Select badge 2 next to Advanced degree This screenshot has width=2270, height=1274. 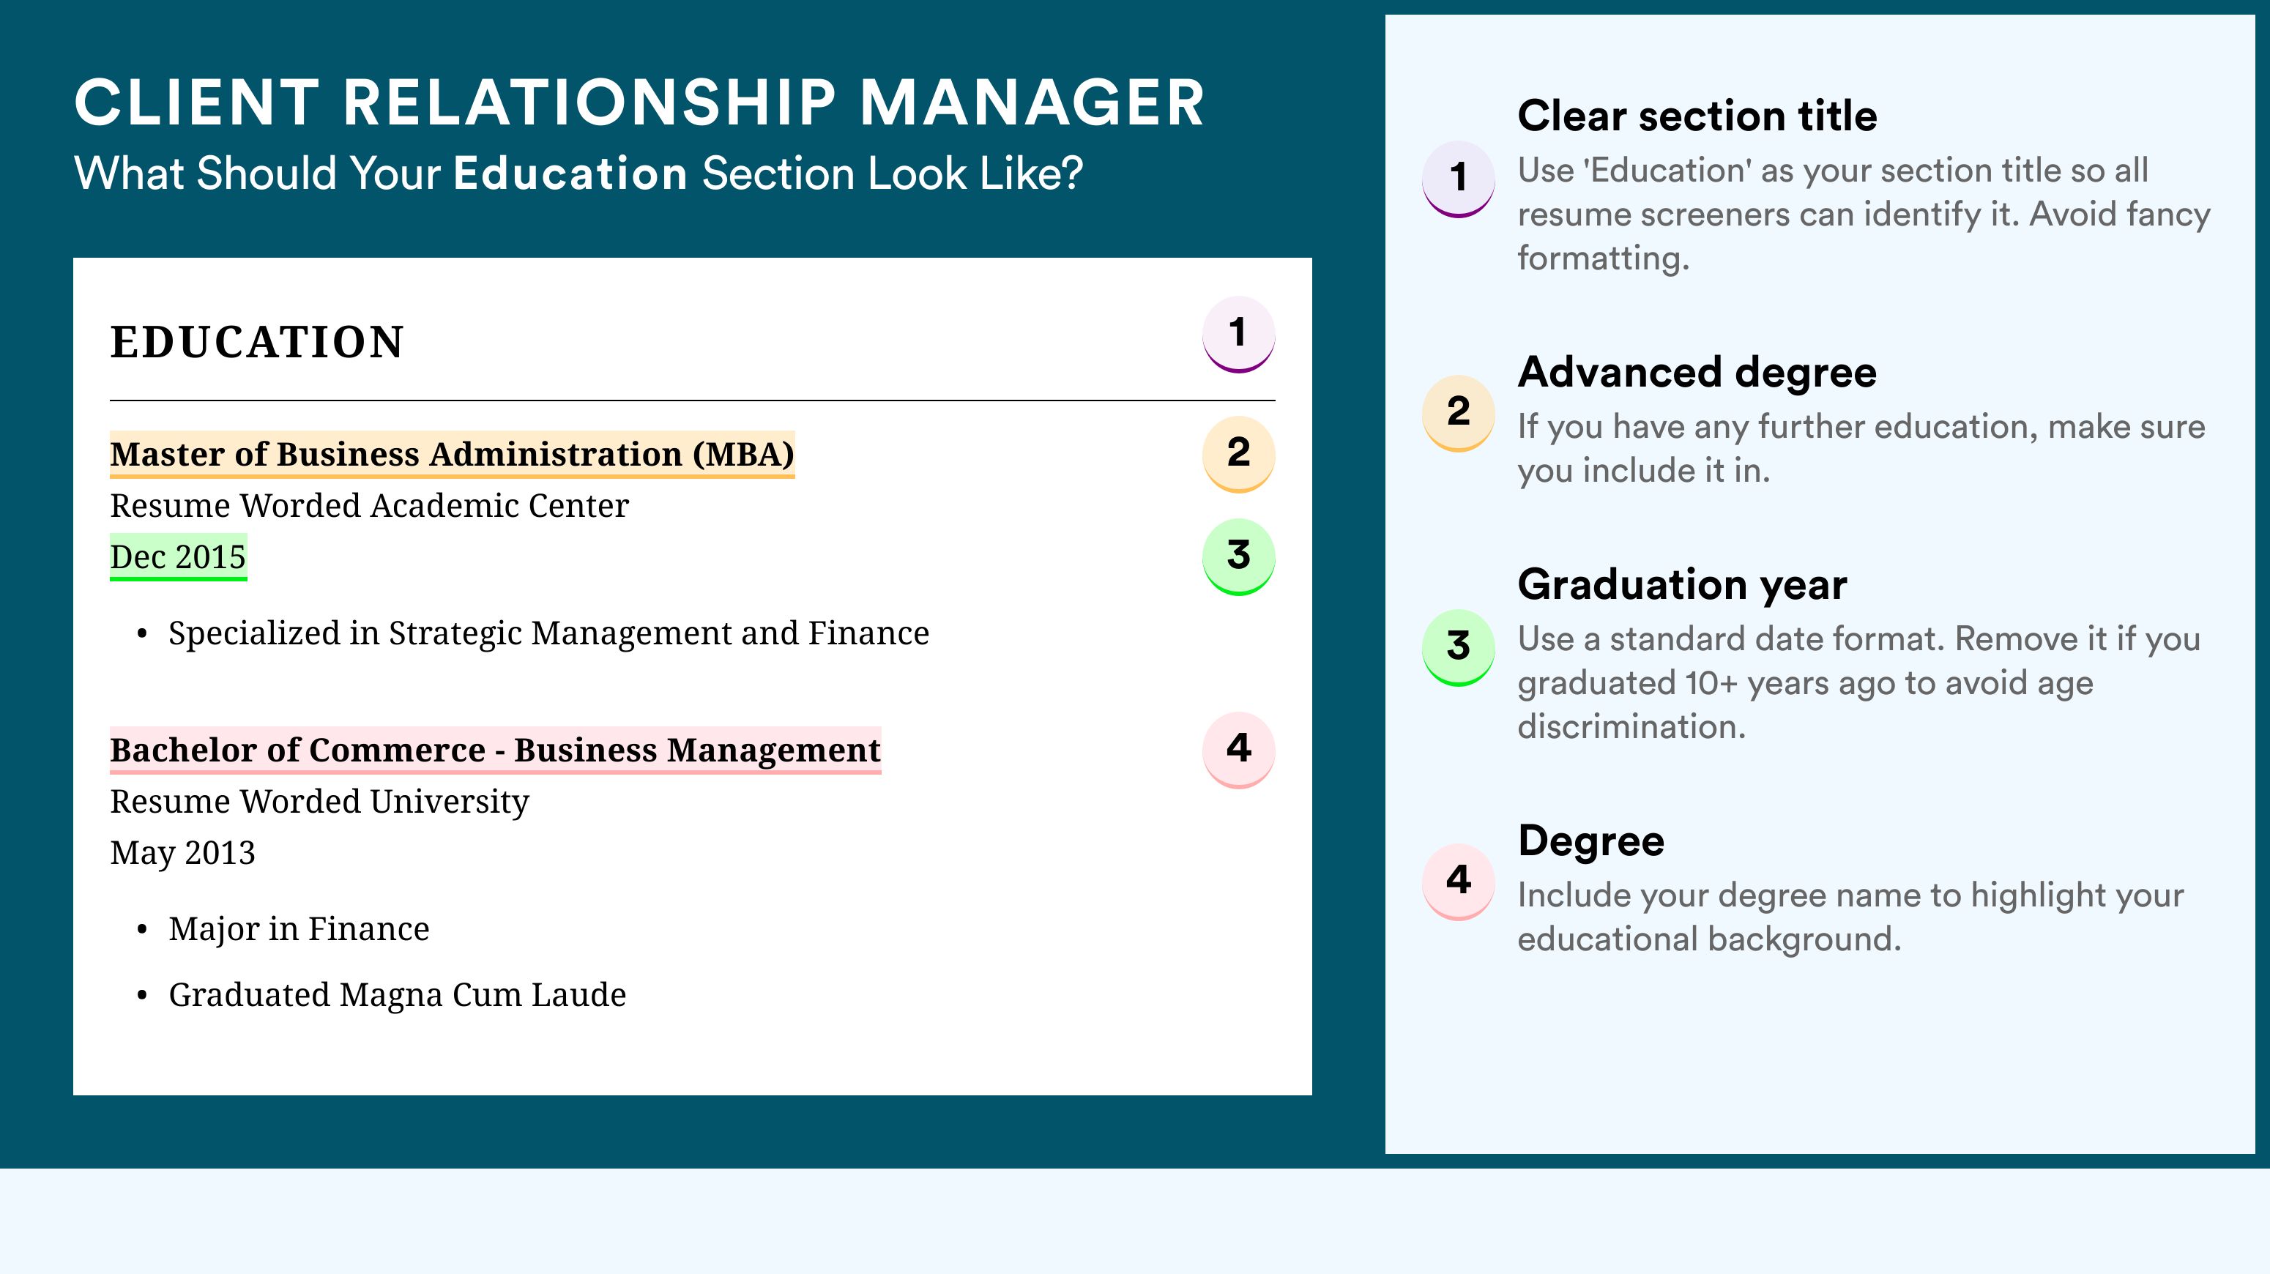pos(1457,412)
